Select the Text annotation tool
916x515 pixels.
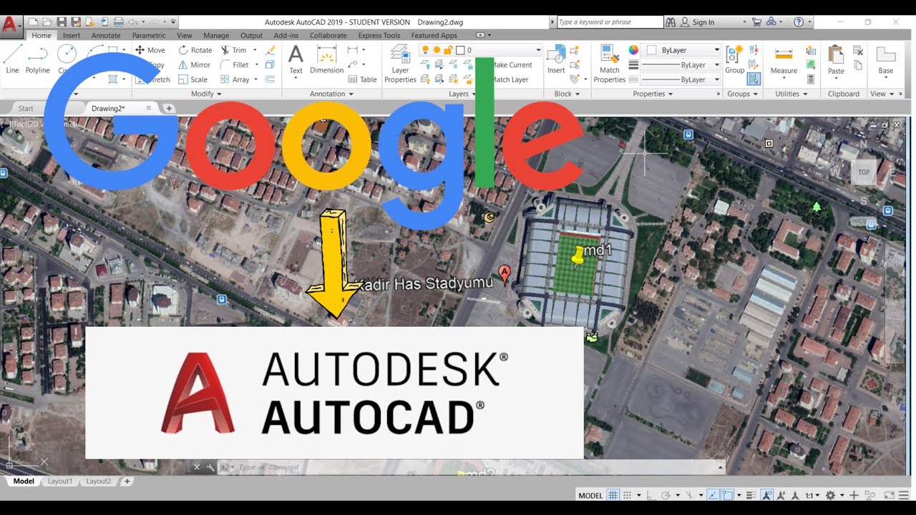(296, 59)
